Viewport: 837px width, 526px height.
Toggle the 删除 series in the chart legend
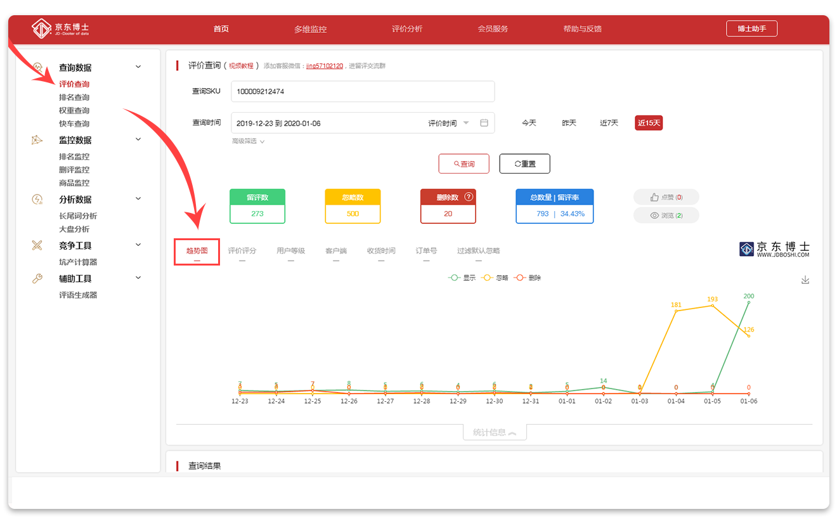coord(528,278)
